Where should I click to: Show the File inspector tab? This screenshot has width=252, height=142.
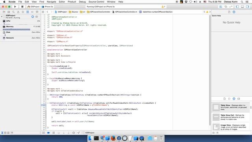229,12
